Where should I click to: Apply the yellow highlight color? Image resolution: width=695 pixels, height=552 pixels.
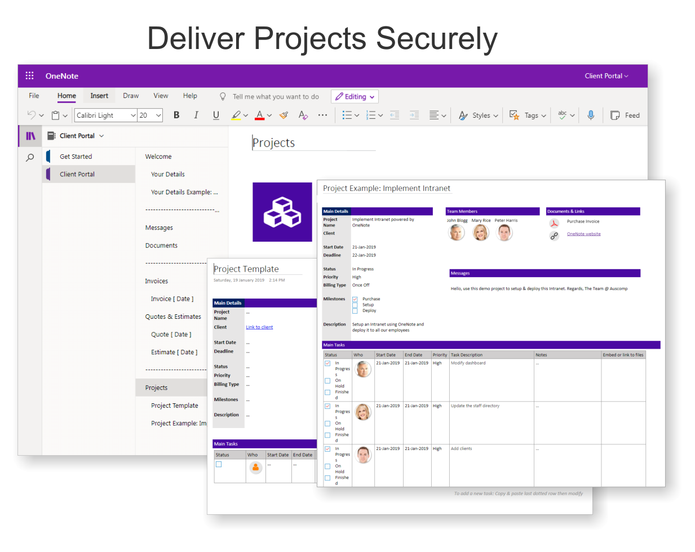pyautogui.click(x=236, y=115)
